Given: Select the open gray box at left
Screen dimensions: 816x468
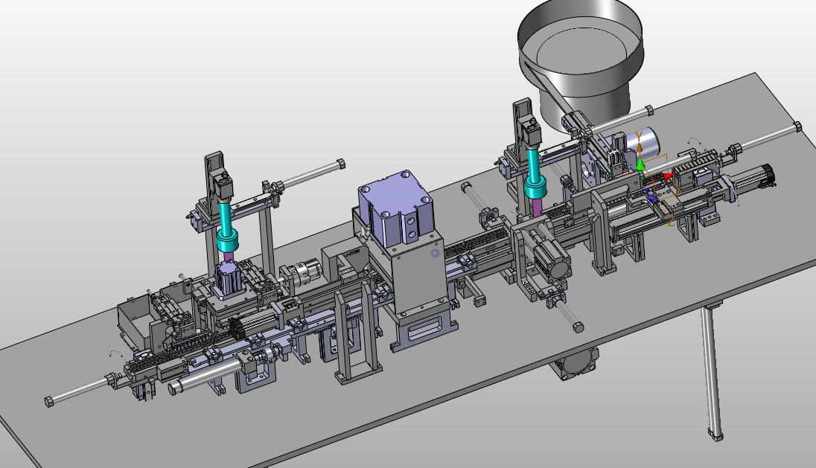Looking at the screenshot, I should (x=136, y=321).
